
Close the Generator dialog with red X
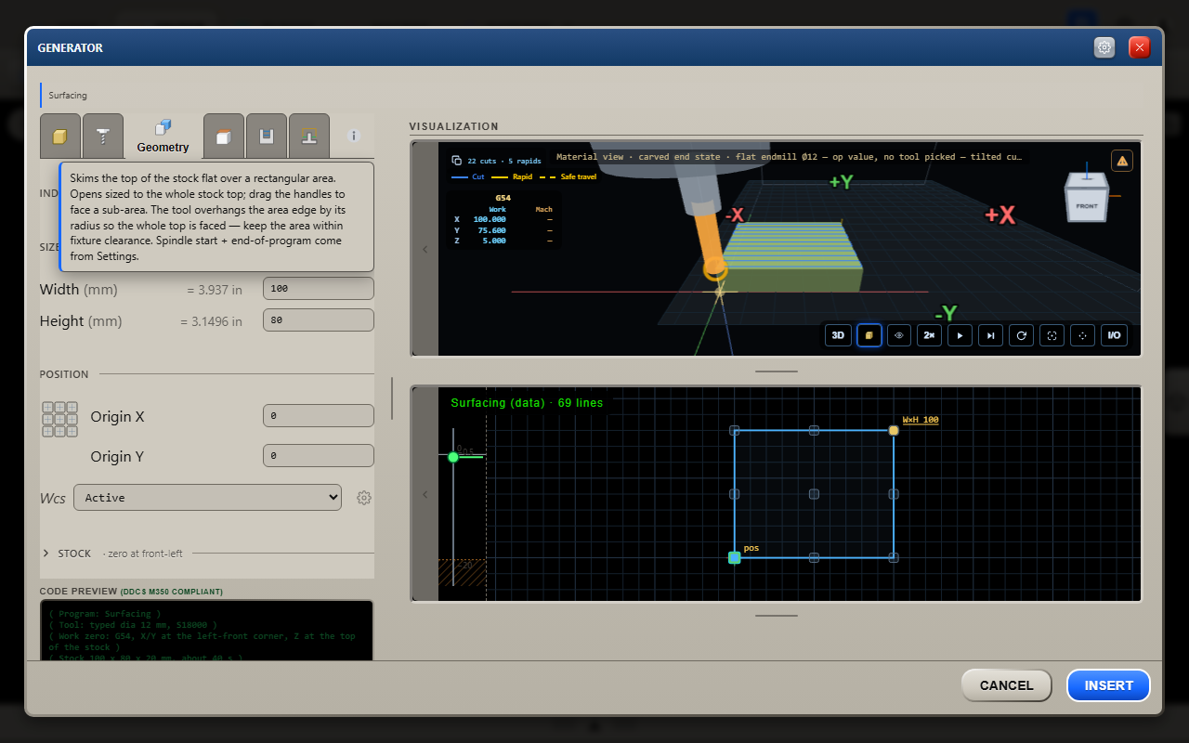pos(1140,47)
